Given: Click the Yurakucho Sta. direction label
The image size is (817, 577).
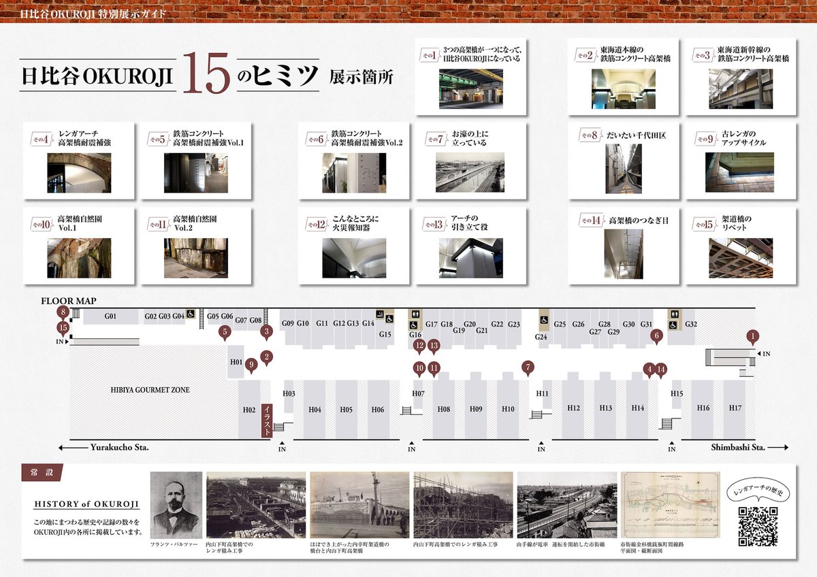Looking at the screenshot, I should point(119,447).
